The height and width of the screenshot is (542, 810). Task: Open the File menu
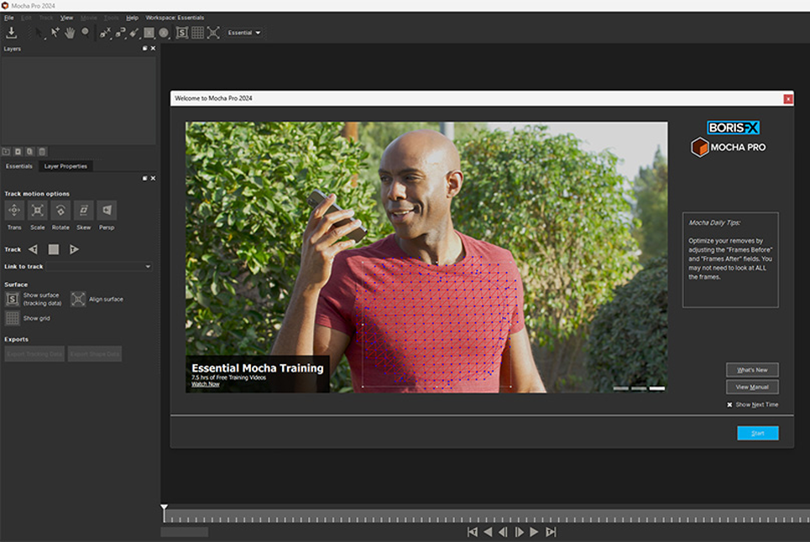click(8, 18)
